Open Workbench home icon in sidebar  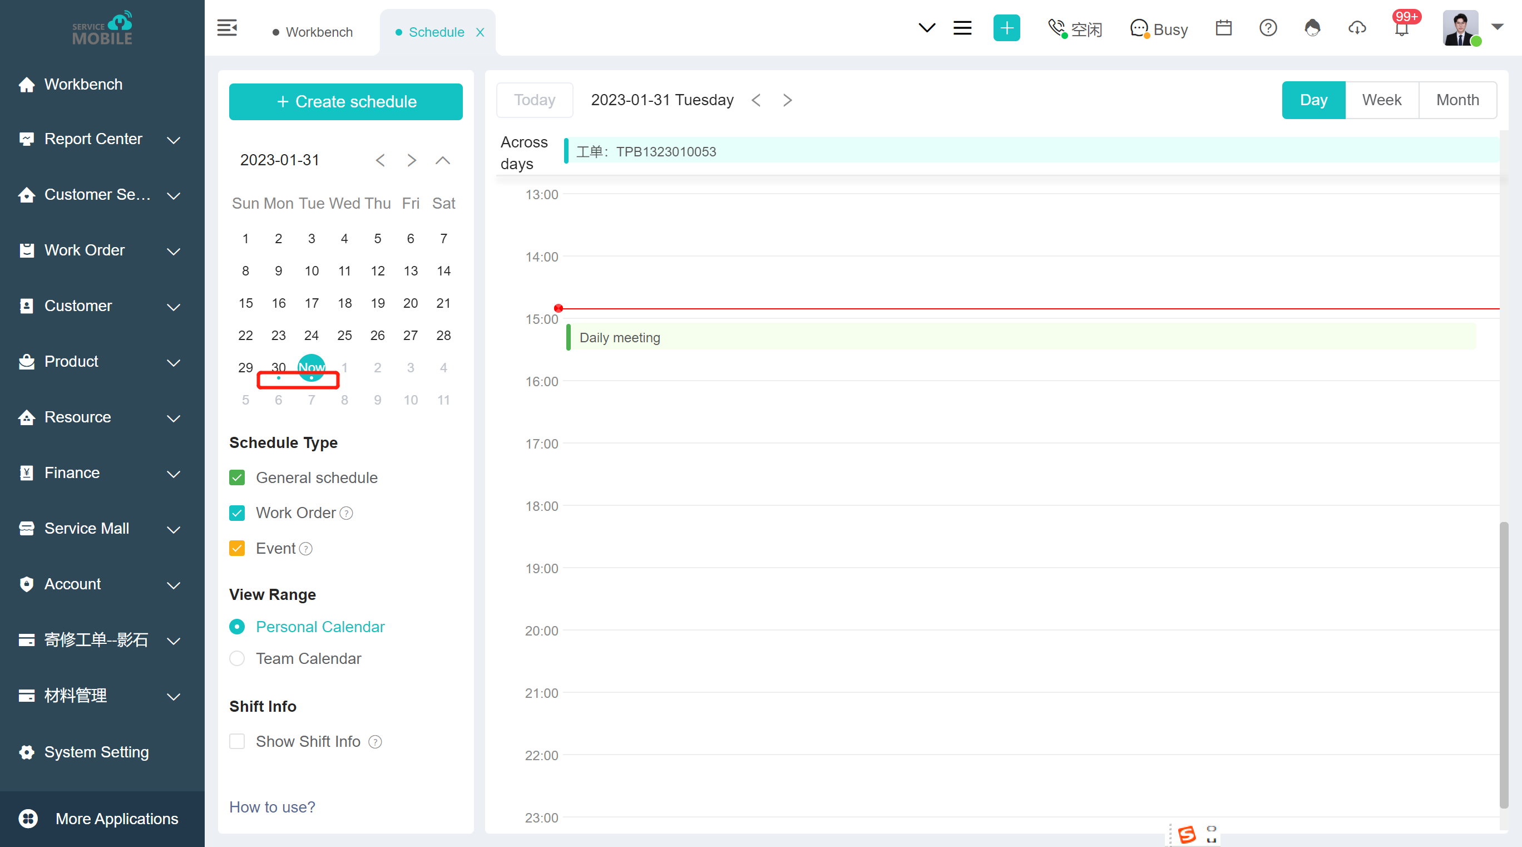(26, 85)
